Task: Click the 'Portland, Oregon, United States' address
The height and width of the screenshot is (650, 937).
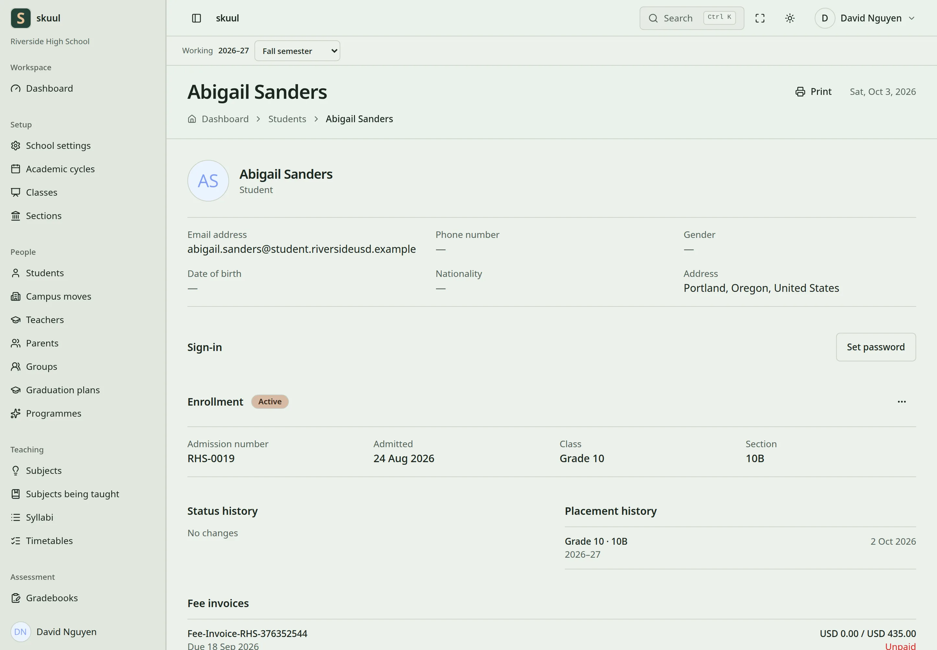Action: [x=761, y=288]
